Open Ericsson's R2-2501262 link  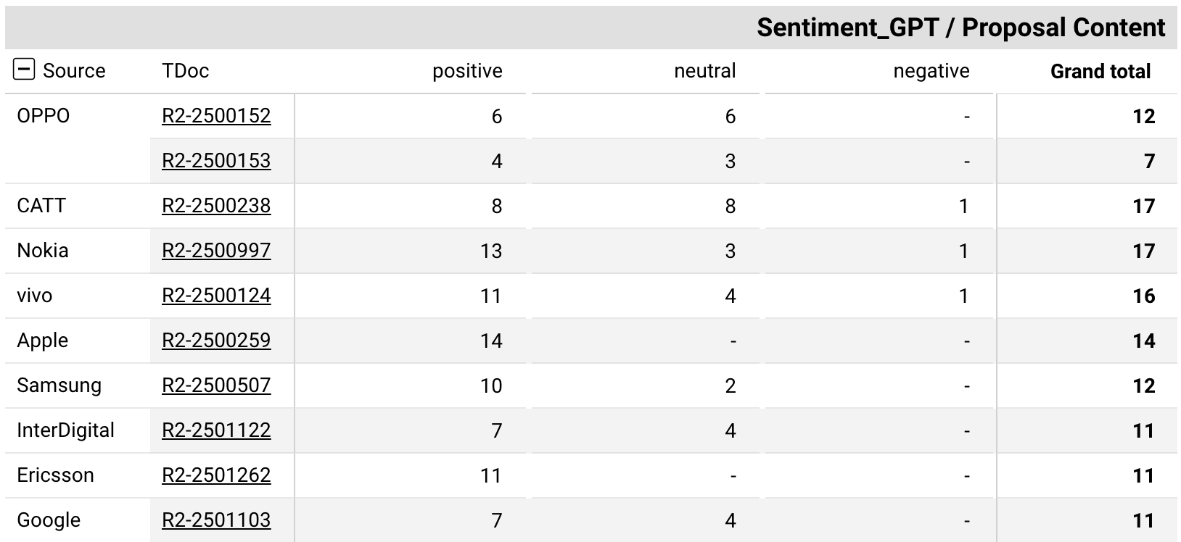pyautogui.click(x=216, y=475)
